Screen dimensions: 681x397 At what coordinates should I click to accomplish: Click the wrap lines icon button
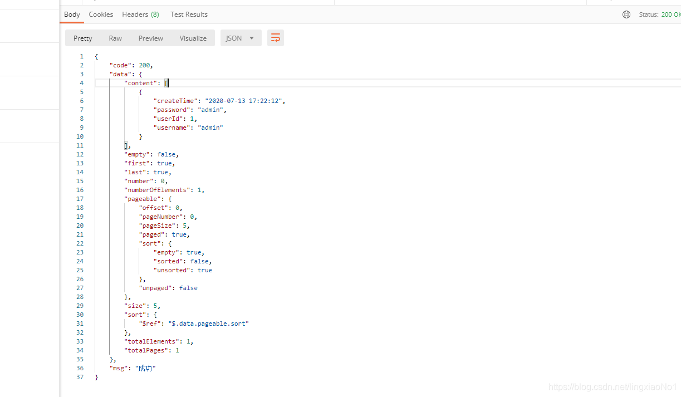point(275,38)
